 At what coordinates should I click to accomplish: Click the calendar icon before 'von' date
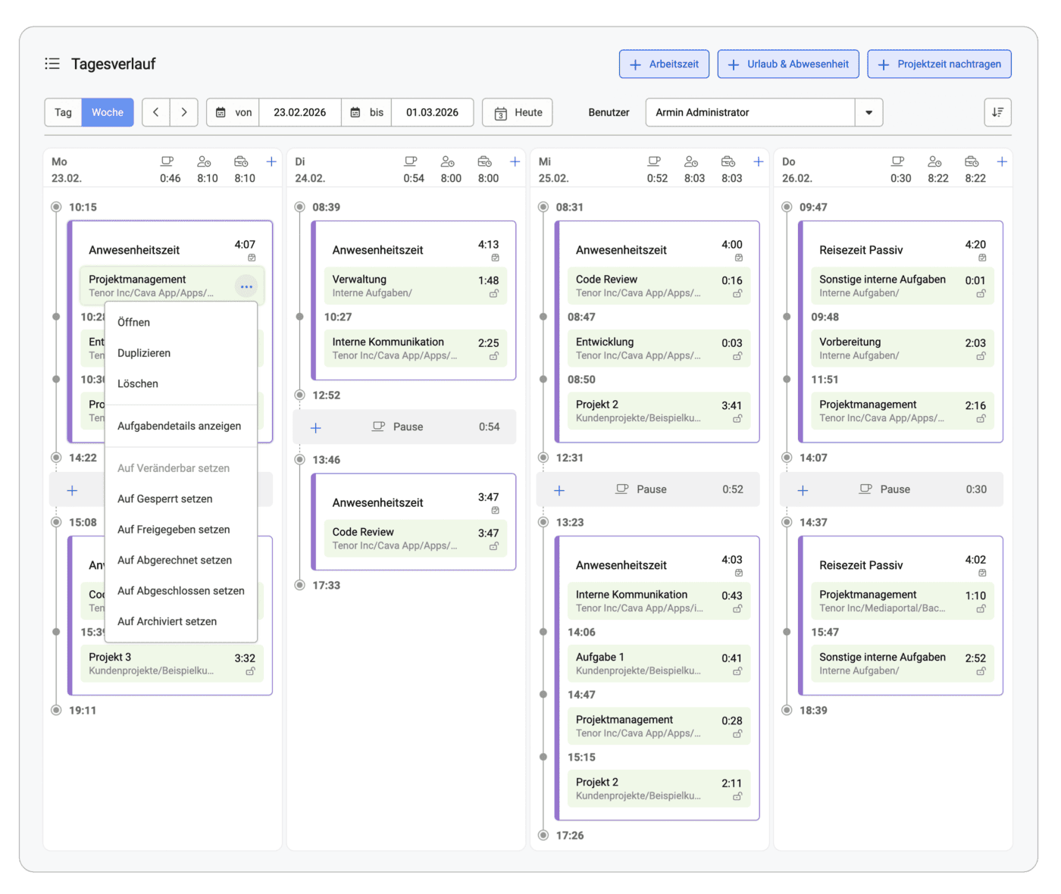[x=221, y=112]
